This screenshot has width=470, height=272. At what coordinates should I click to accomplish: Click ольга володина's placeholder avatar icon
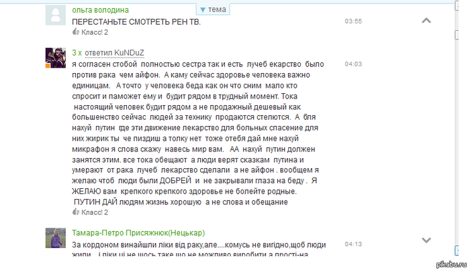(x=56, y=15)
